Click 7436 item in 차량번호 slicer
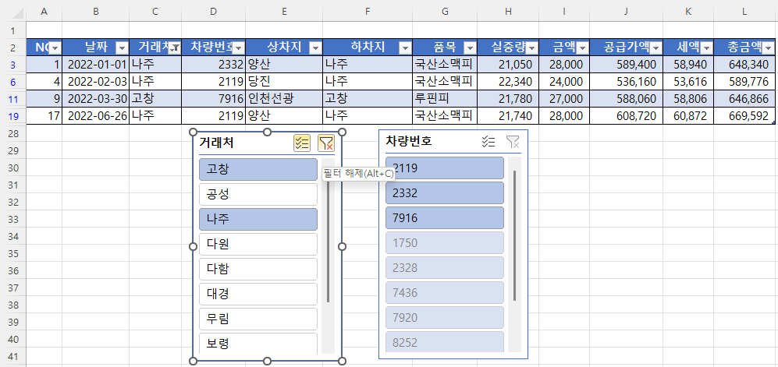Image resolution: width=778 pixels, height=367 pixels. coord(445,293)
